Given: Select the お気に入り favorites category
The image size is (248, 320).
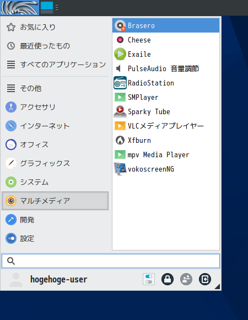Looking at the screenshot, I should [x=55, y=27].
